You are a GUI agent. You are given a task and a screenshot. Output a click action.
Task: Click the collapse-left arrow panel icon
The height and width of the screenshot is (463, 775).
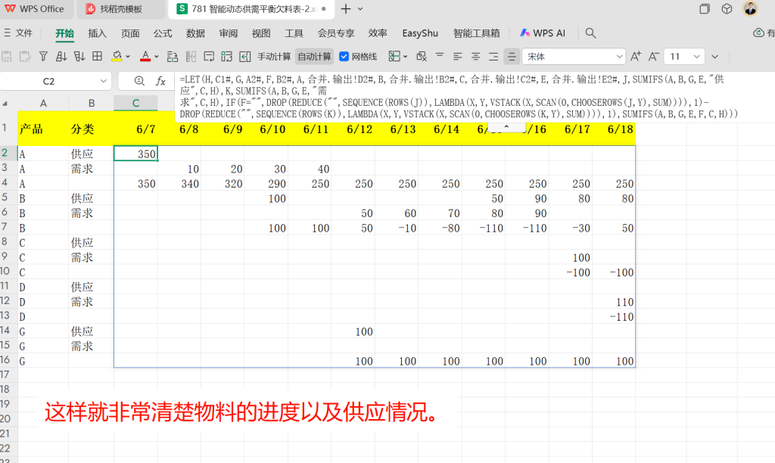coord(244,56)
